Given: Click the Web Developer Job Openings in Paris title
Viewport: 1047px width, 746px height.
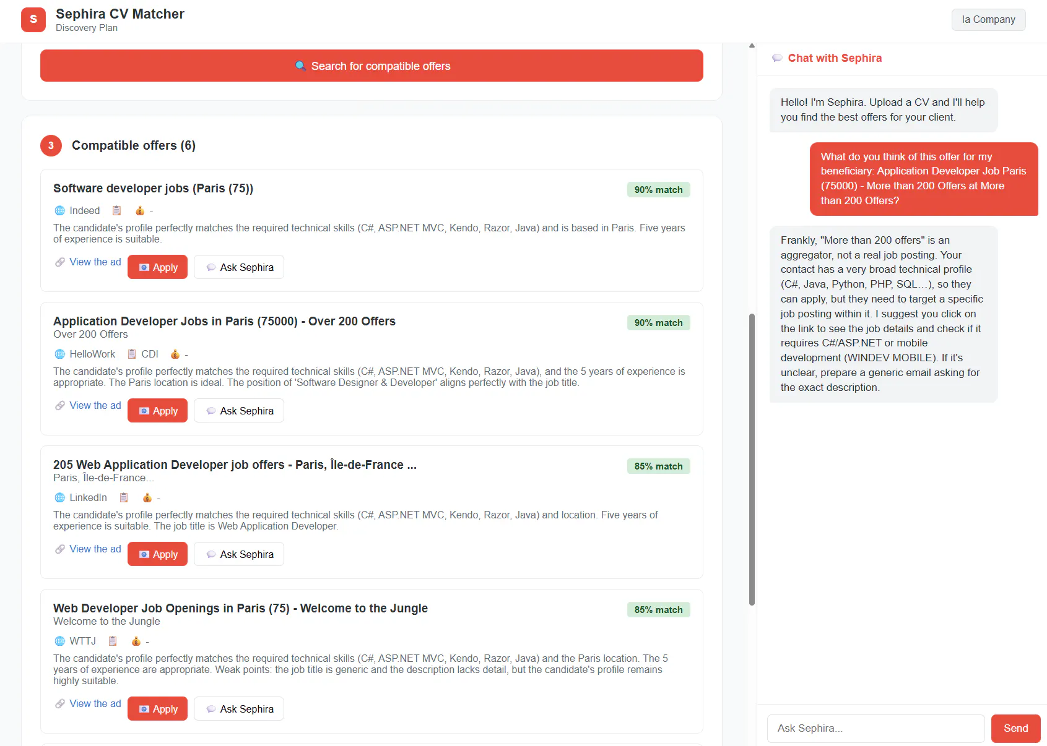Looking at the screenshot, I should coord(240,609).
